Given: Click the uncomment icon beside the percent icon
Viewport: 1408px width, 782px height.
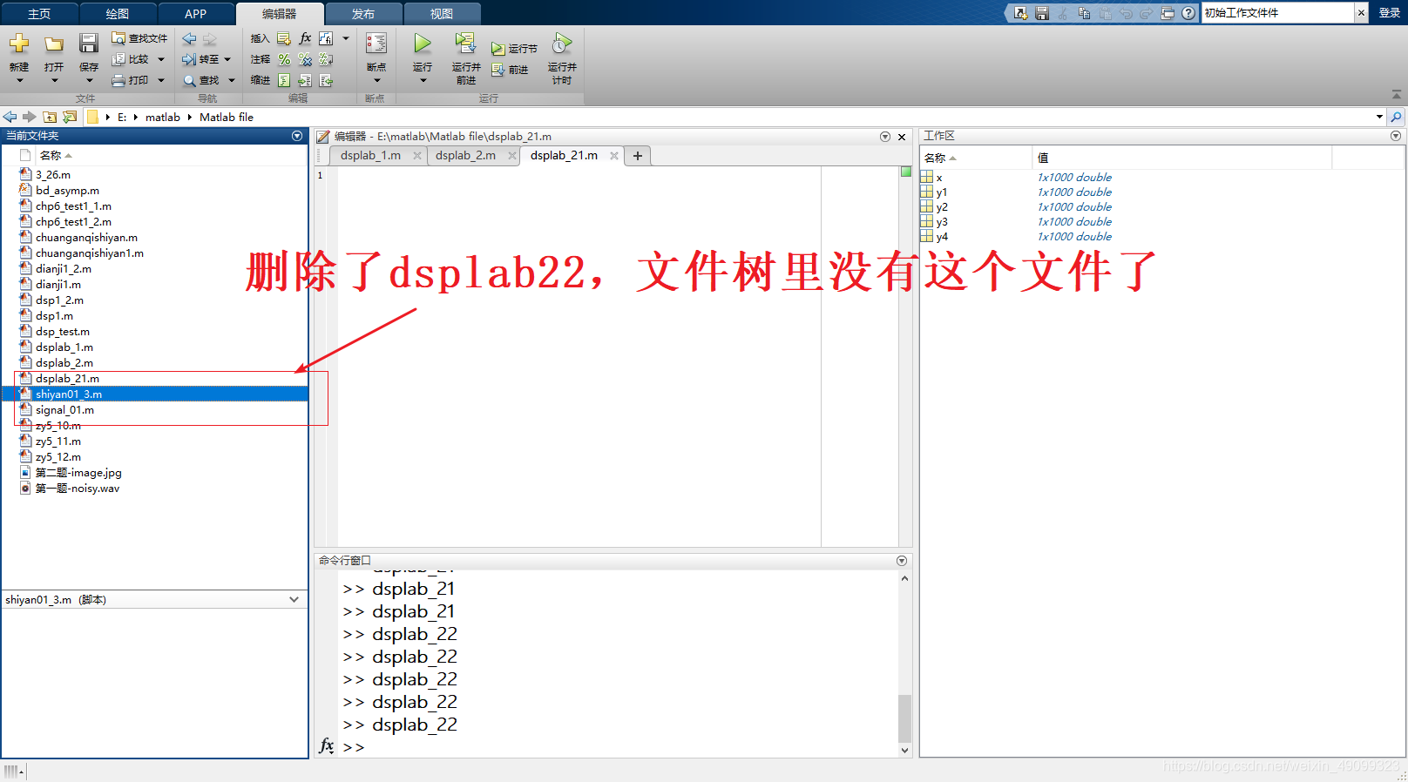Looking at the screenshot, I should tap(305, 59).
